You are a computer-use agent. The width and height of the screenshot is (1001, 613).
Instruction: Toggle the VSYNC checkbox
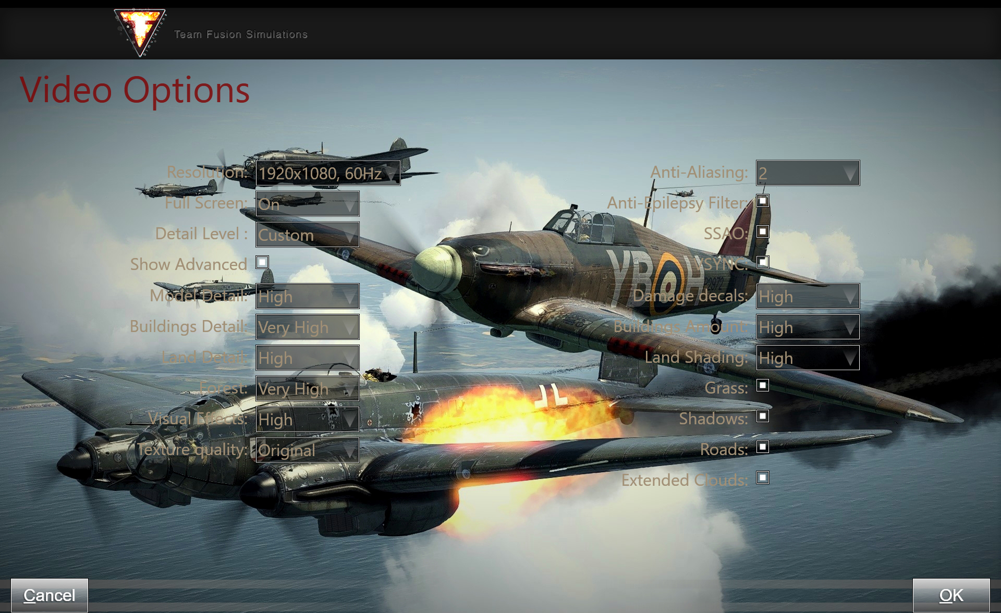click(763, 262)
